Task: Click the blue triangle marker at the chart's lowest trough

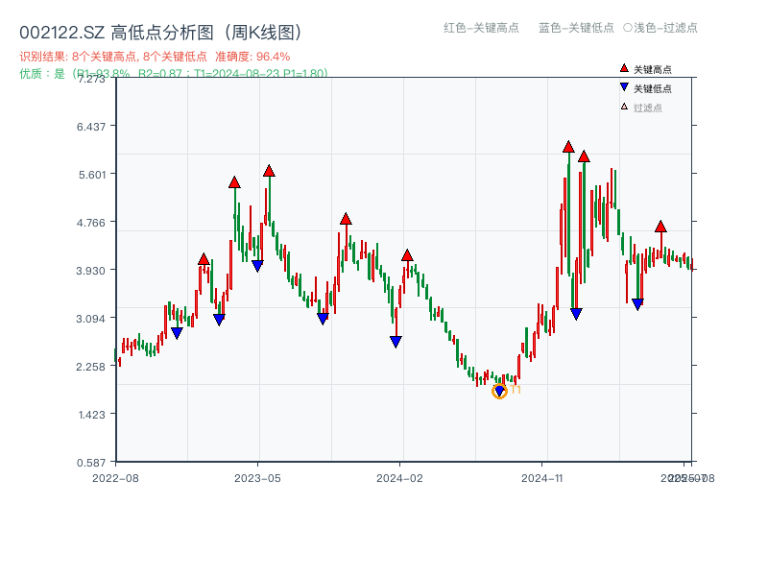Action: [500, 390]
